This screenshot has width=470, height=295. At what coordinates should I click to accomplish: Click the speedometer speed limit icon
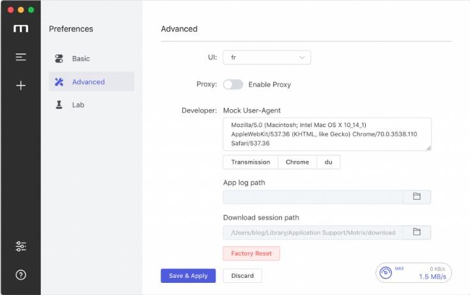(386, 273)
